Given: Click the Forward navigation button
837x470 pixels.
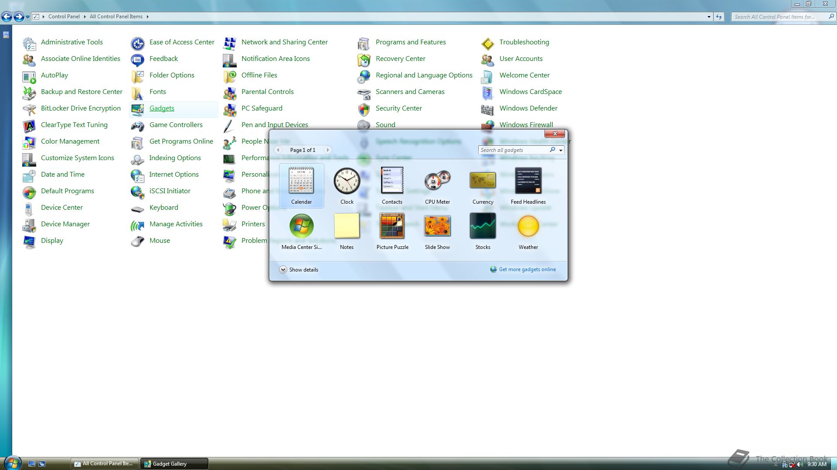Looking at the screenshot, I should point(19,17).
